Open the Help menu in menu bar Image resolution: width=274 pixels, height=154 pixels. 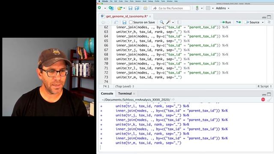tap(176, 1)
